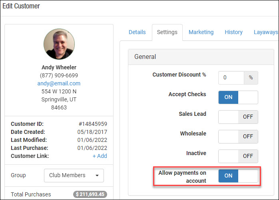Click the Andy Wheeler name text
279x200 pixels.
click(x=59, y=67)
